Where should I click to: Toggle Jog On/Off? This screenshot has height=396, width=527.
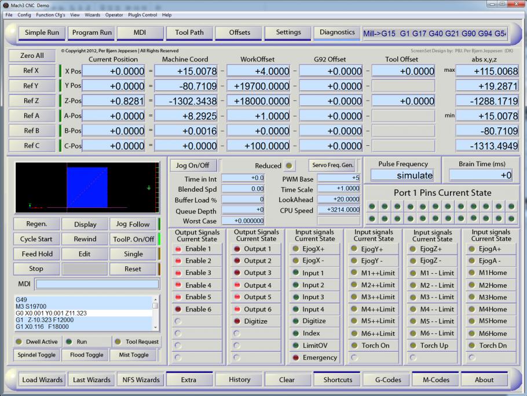[x=193, y=165]
